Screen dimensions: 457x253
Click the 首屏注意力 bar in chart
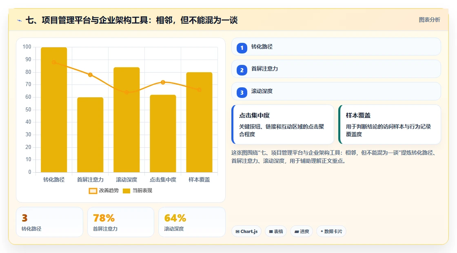[x=90, y=135]
